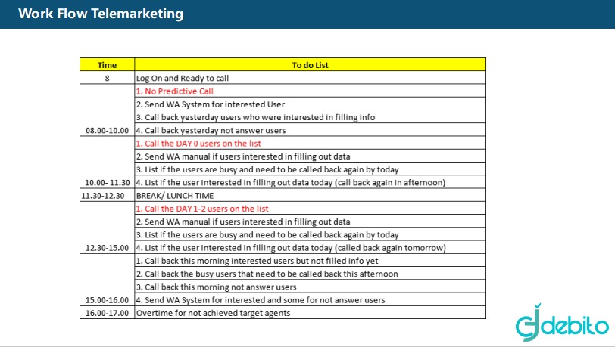Click the red 'Call the DAY 1-2 users' row
The width and height of the screenshot is (615, 347).
pos(310,209)
